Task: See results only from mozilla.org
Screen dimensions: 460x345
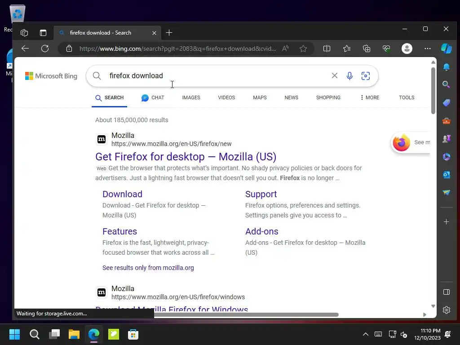Action: 148,268
